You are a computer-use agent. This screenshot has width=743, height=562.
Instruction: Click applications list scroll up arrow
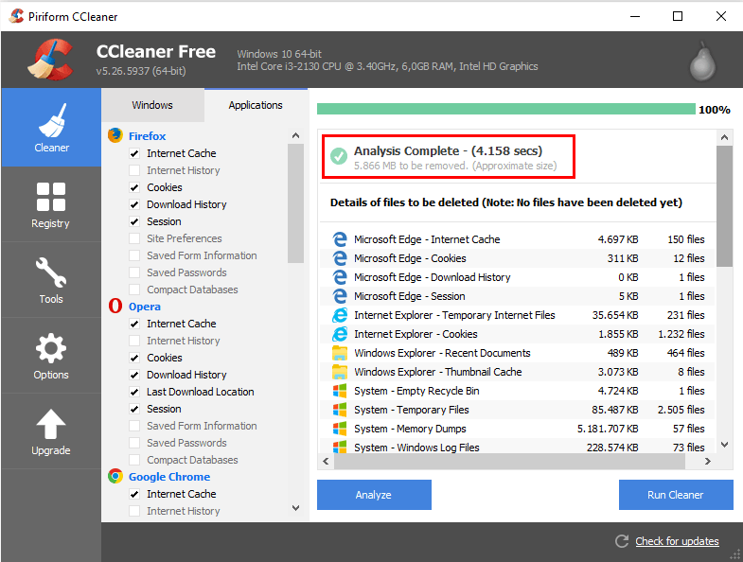pos(295,135)
